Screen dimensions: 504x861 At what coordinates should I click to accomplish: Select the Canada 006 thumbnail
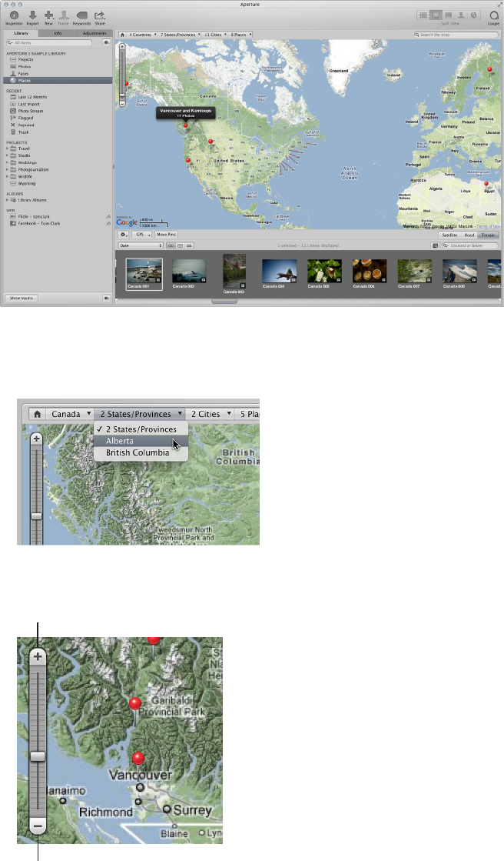point(369,272)
